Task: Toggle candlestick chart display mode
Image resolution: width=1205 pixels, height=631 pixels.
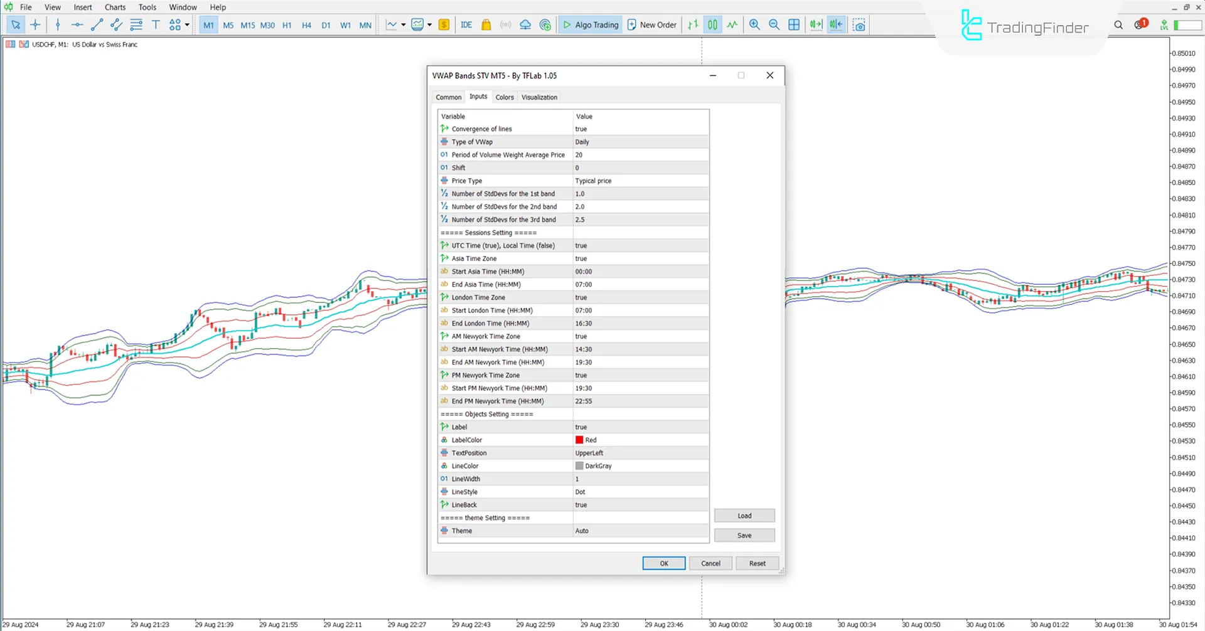Action: [712, 25]
